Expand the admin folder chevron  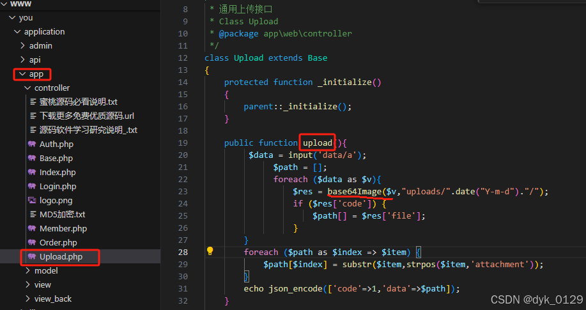coord(23,45)
